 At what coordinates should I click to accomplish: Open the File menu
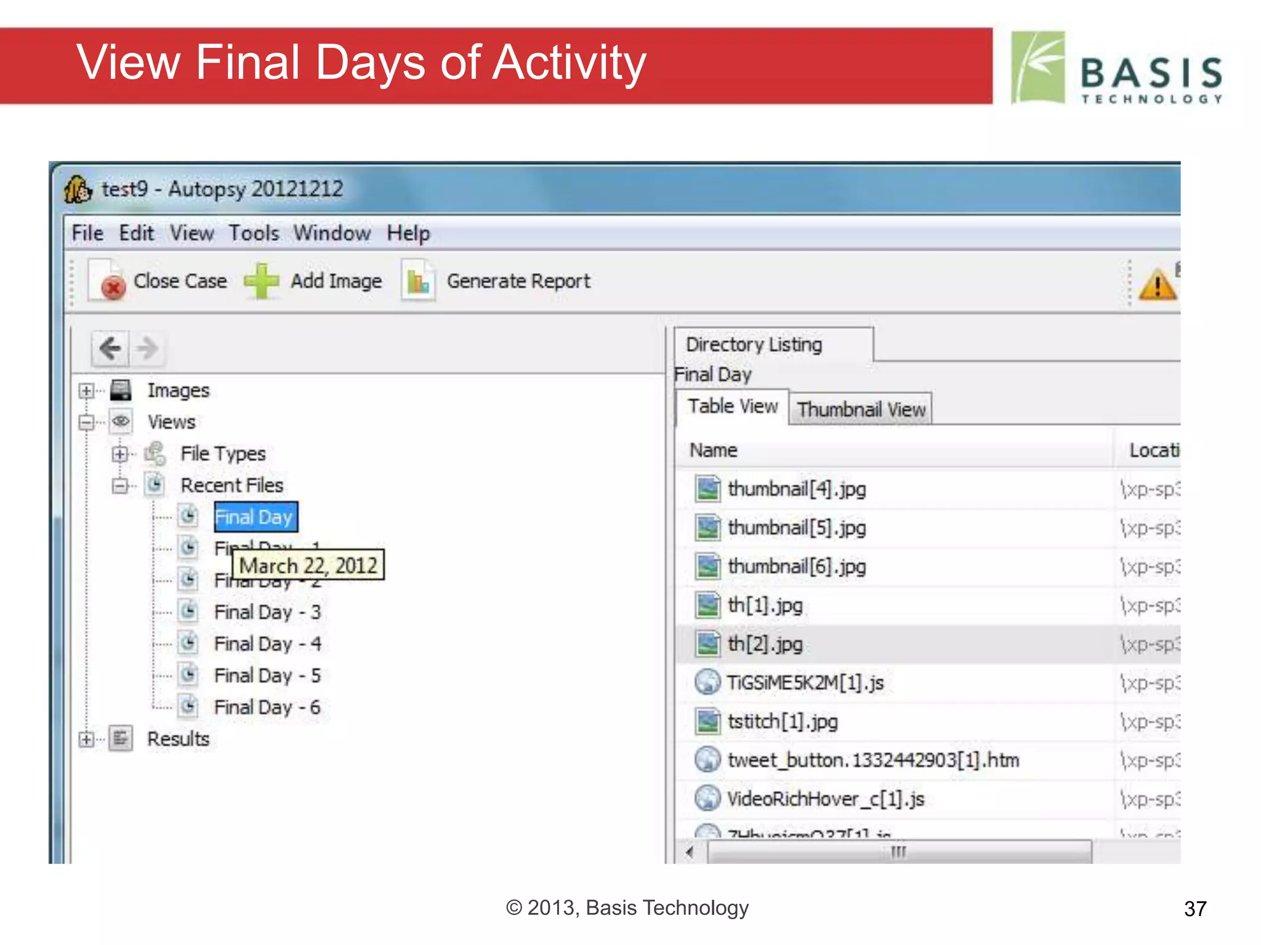(x=87, y=233)
